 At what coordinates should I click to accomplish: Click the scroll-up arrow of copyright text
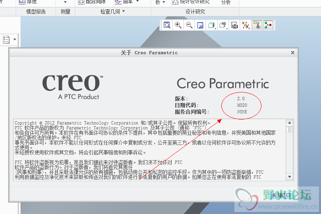click(x=289, y=123)
